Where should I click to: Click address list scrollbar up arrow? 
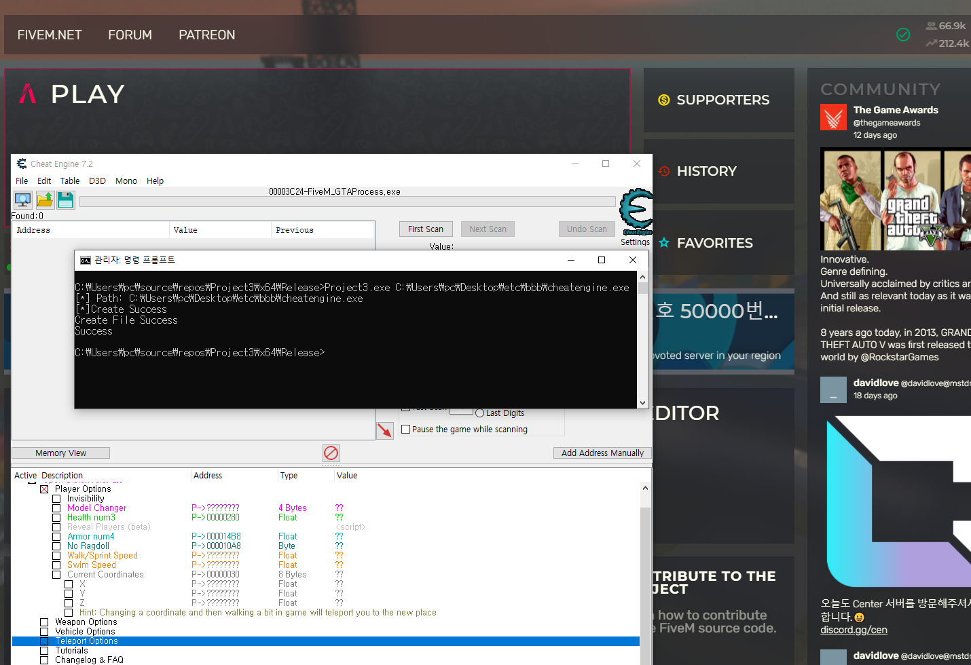pos(645,489)
